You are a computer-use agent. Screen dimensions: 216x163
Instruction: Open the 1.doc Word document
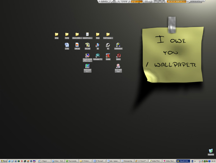67,46
